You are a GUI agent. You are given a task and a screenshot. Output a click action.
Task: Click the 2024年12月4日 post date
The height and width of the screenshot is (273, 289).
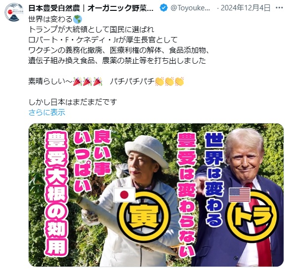[x=246, y=8]
